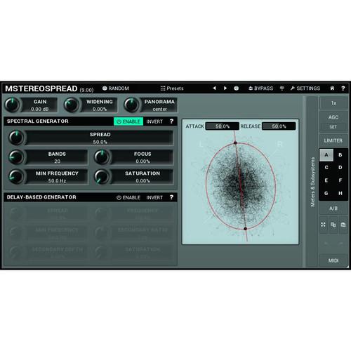The image size is (351, 351).
Task: Click the lower red ellipse handle in the scope
Action: point(245,229)
